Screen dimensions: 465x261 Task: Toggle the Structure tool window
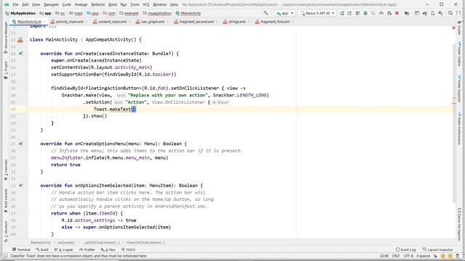click(6, 231)
